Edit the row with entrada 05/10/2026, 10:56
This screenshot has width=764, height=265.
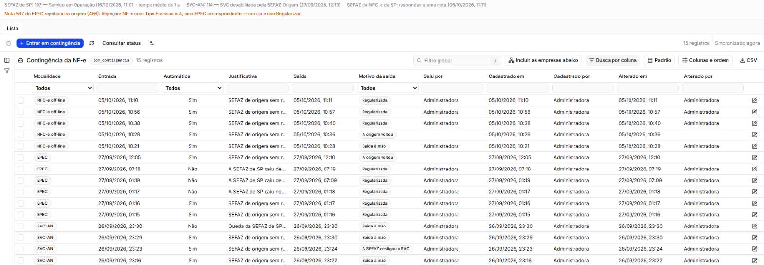pos(755,112)
